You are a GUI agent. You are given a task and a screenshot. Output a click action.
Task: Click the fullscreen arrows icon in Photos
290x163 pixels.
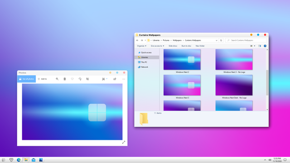pyautogui.click(x=124, y=142)
